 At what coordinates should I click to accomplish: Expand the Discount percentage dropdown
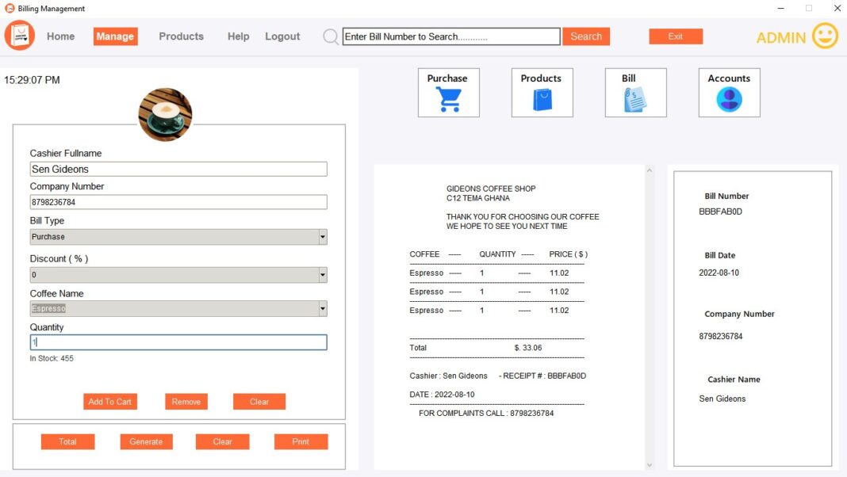click(322, 274)
